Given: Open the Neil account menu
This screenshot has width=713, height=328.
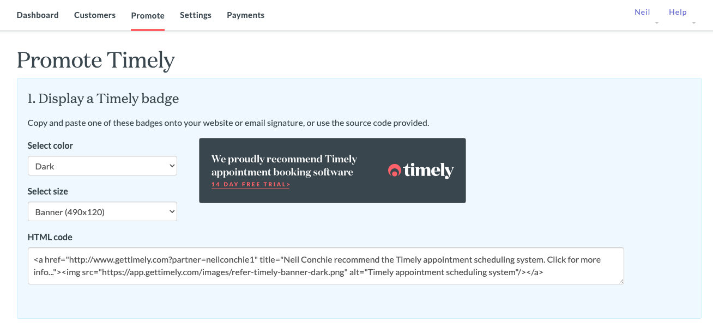Looking at the screenshot, I should (x=642, y=12).
